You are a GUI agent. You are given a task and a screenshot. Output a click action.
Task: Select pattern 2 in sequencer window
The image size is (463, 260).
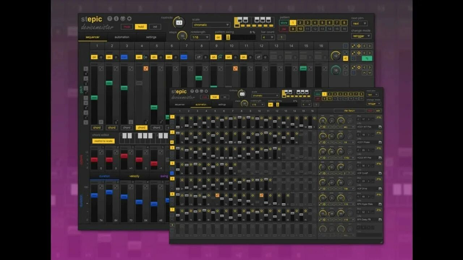300,23
